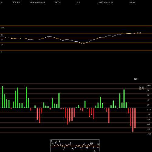Click the -80 label on the MR axis
Viewport: 152px width, 152px height.
(148, 129)
